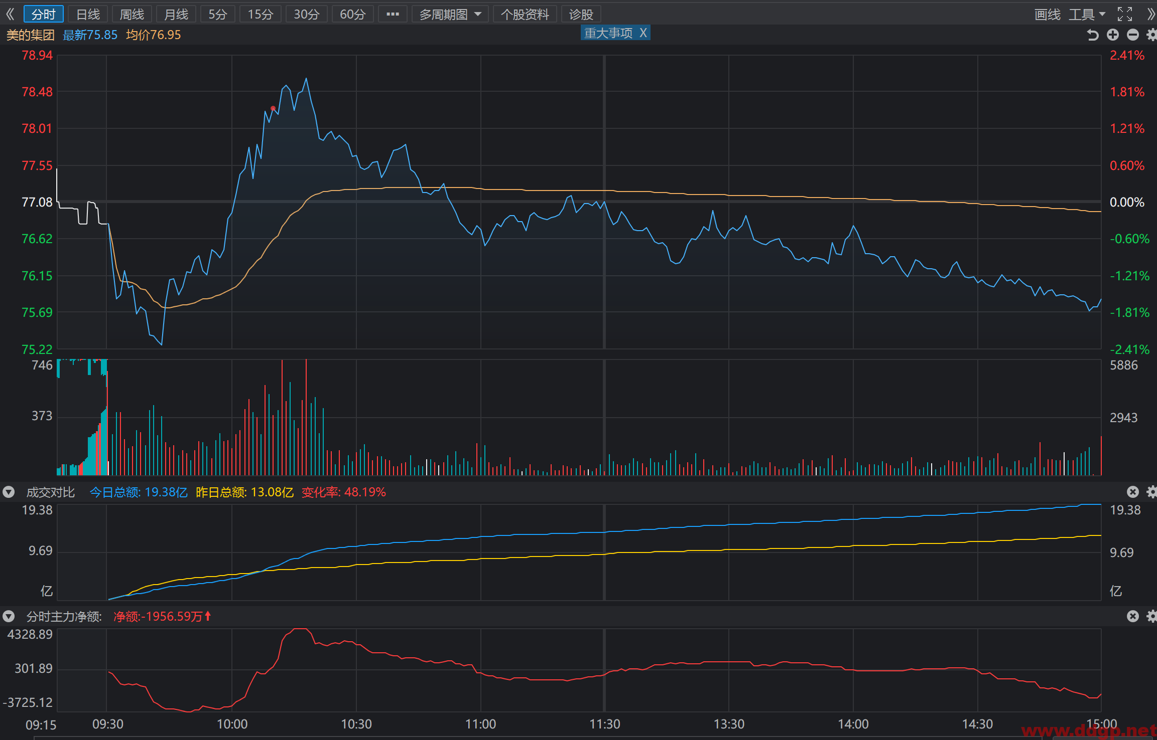Click 变化率: 48.19% value
Viewport: 1157px width, 740px height.
344,492
